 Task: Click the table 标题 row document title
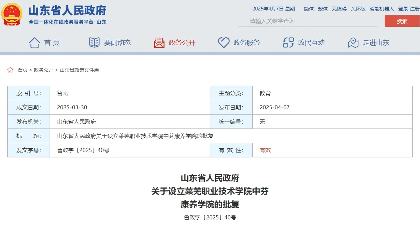coord(135,136)
